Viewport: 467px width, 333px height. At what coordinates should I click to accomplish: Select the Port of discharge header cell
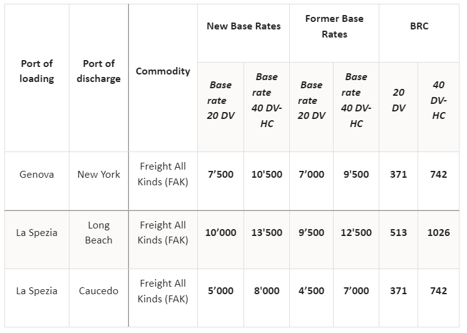[99, 71]
